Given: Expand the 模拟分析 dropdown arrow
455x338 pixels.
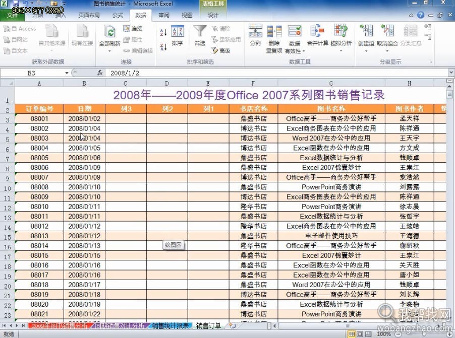Looking at the screenshot, I should coord(341,51).
